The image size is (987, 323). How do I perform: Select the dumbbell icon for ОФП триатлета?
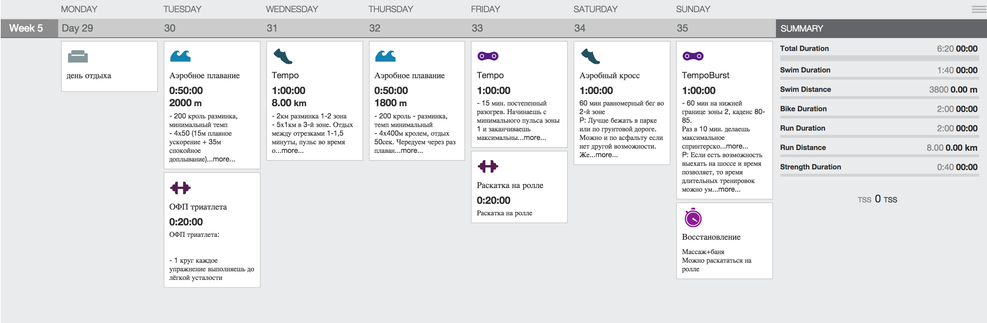click(x=181, y=188)
